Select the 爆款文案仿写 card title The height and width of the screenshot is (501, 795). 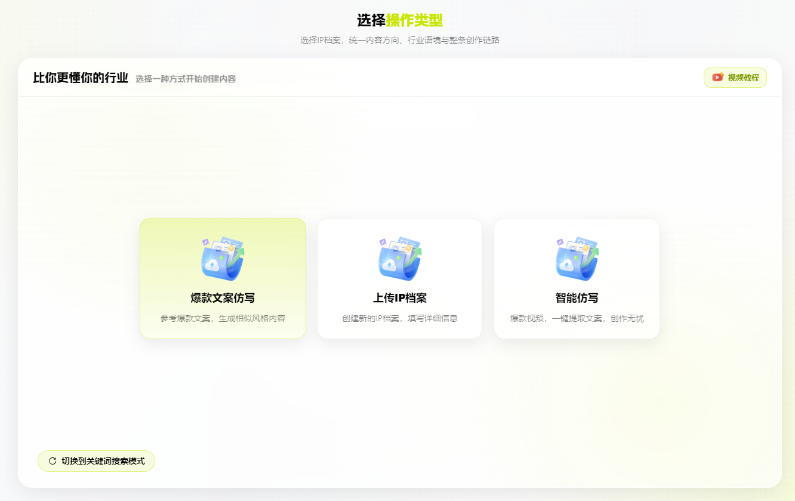(x=223, y=298)
